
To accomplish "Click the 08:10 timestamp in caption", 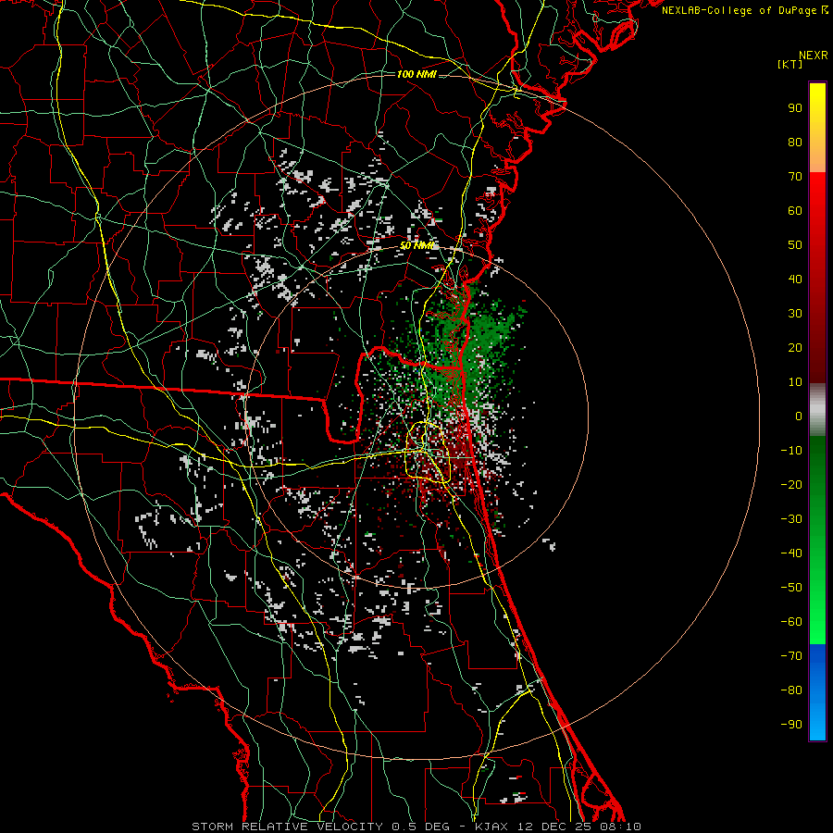I will point(623,827).
